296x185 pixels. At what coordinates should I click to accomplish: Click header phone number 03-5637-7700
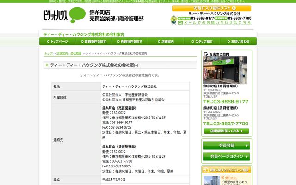(x=240, y=18)
